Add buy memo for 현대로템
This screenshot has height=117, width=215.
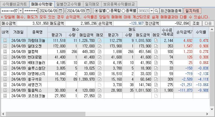pos(100,57)
